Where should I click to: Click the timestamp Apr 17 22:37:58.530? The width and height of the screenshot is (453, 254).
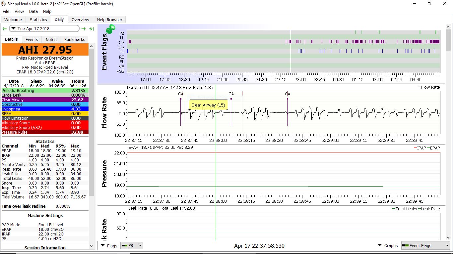pyautogui.click(x=259, y=246)
